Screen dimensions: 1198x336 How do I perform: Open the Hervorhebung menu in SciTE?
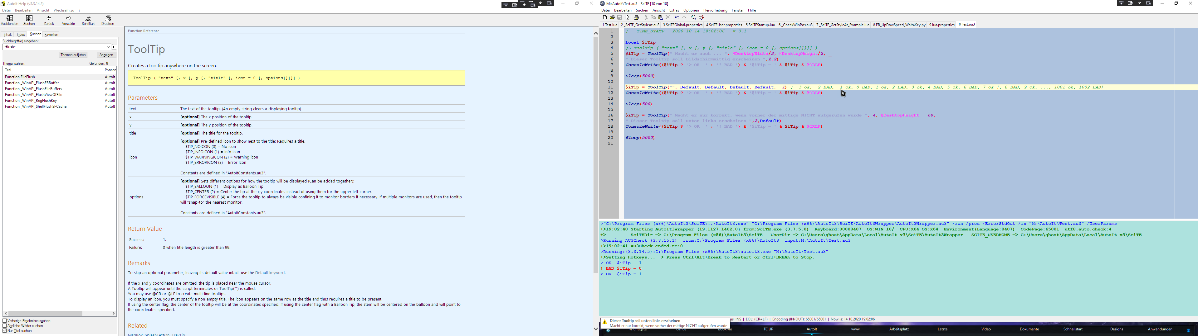[715, 10]
